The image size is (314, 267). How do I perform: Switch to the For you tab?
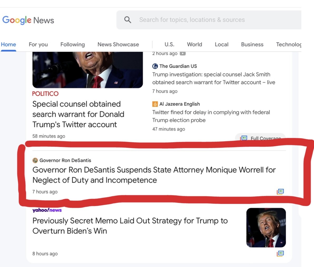coord(38,45)
